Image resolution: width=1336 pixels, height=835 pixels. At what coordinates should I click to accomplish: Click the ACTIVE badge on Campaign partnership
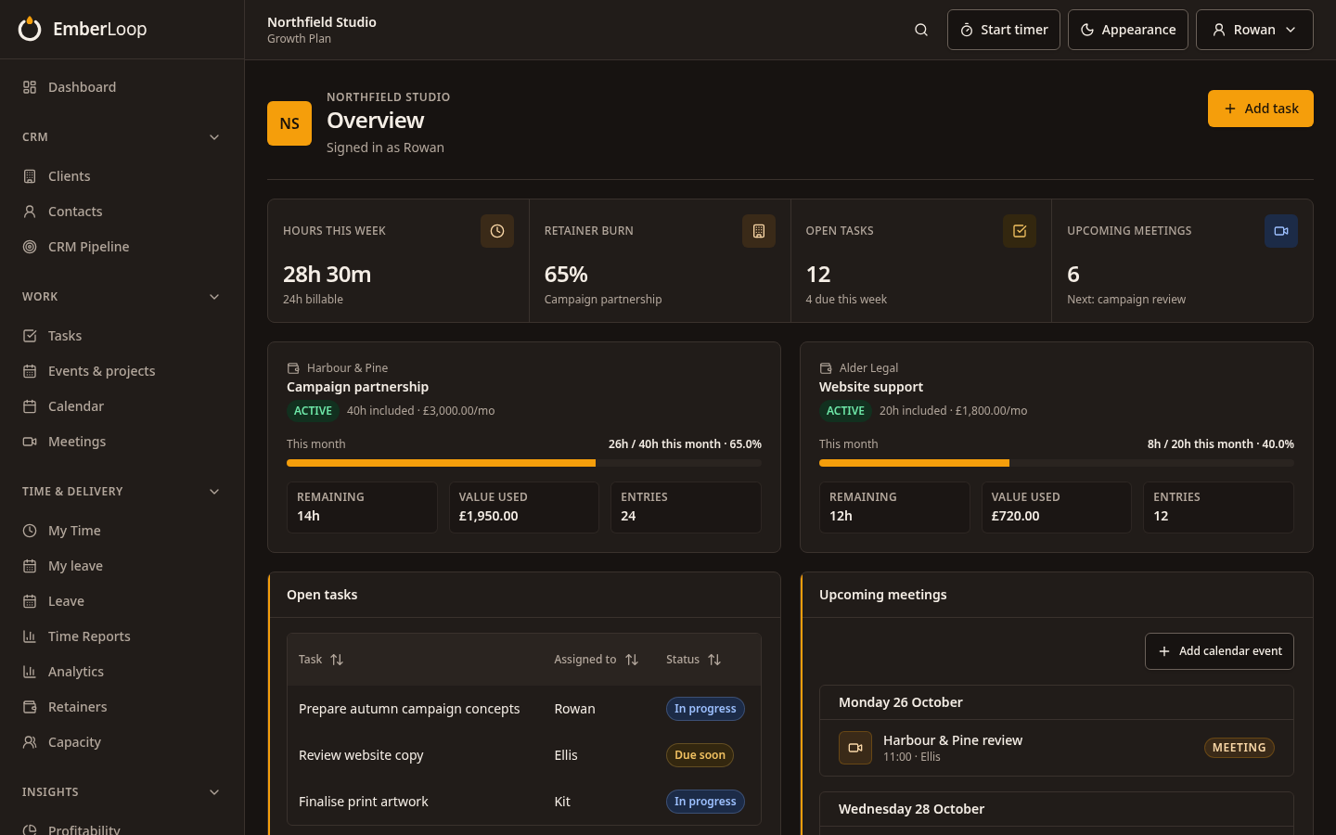[x=313, y=411]
